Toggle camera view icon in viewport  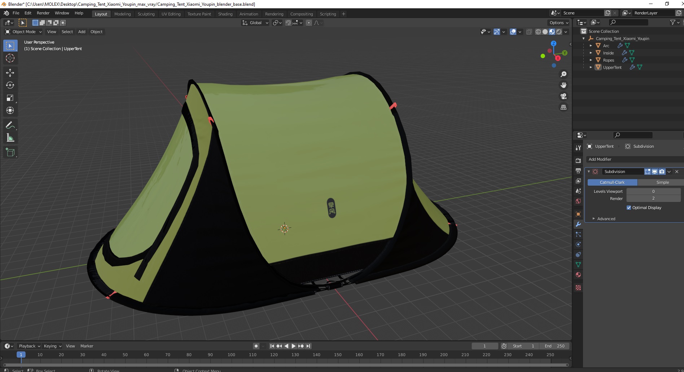point(563,96)
